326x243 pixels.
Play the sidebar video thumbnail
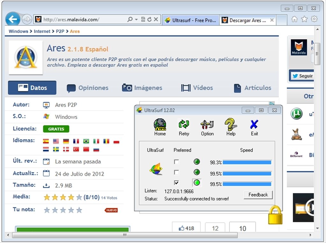(x=303, y=207)
